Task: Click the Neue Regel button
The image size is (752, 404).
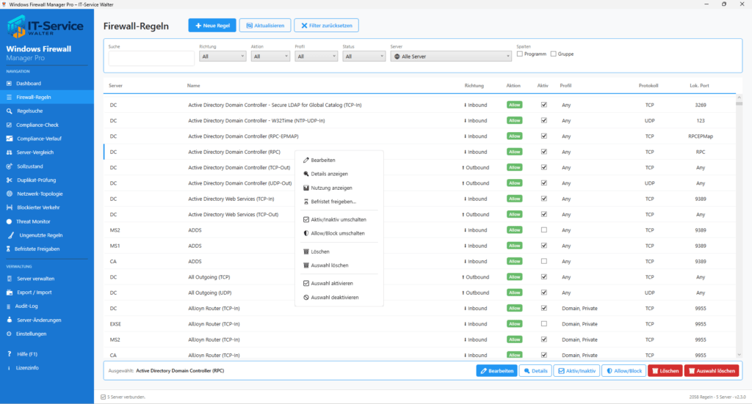Action: click(212, 26)
